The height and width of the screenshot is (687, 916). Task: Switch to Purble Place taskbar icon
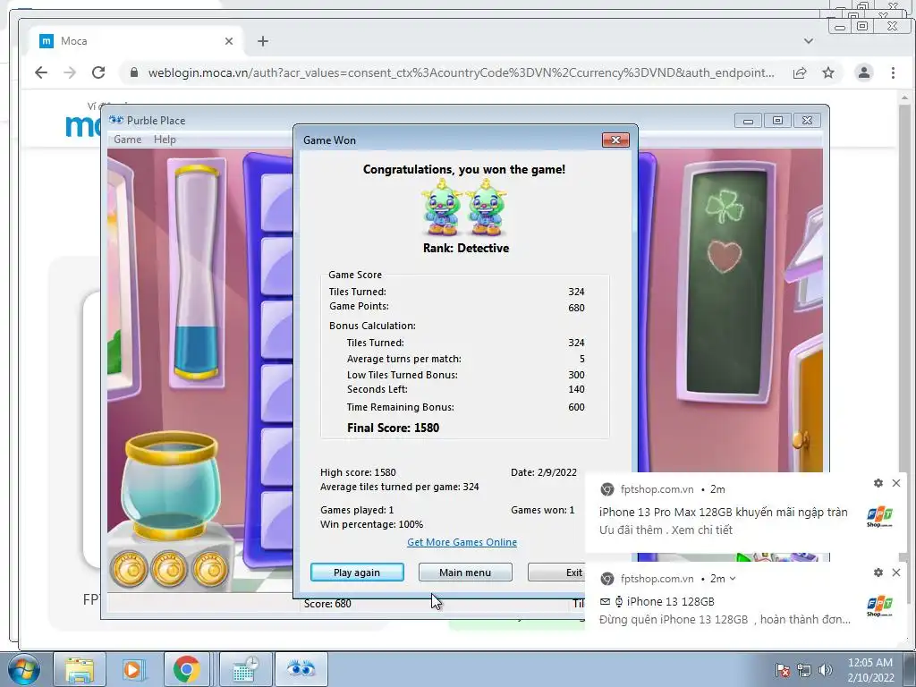[301, 669]
